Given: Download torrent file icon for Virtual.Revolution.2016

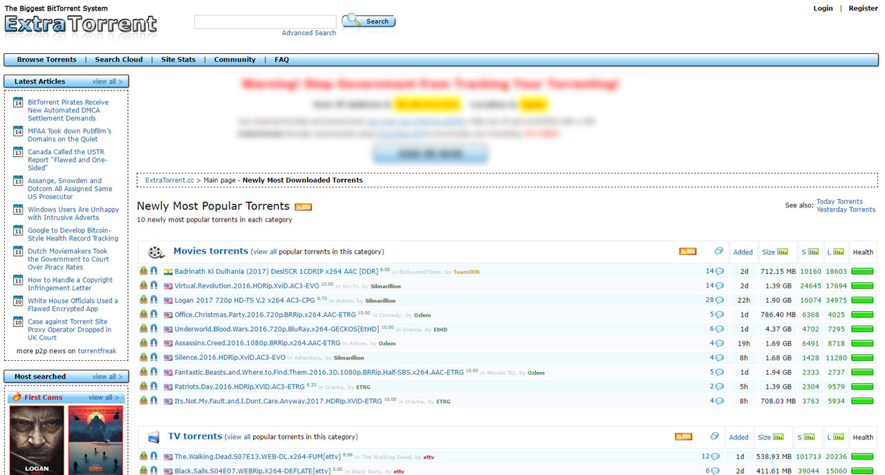Looking at the screenshot, I should pos(143,286).
